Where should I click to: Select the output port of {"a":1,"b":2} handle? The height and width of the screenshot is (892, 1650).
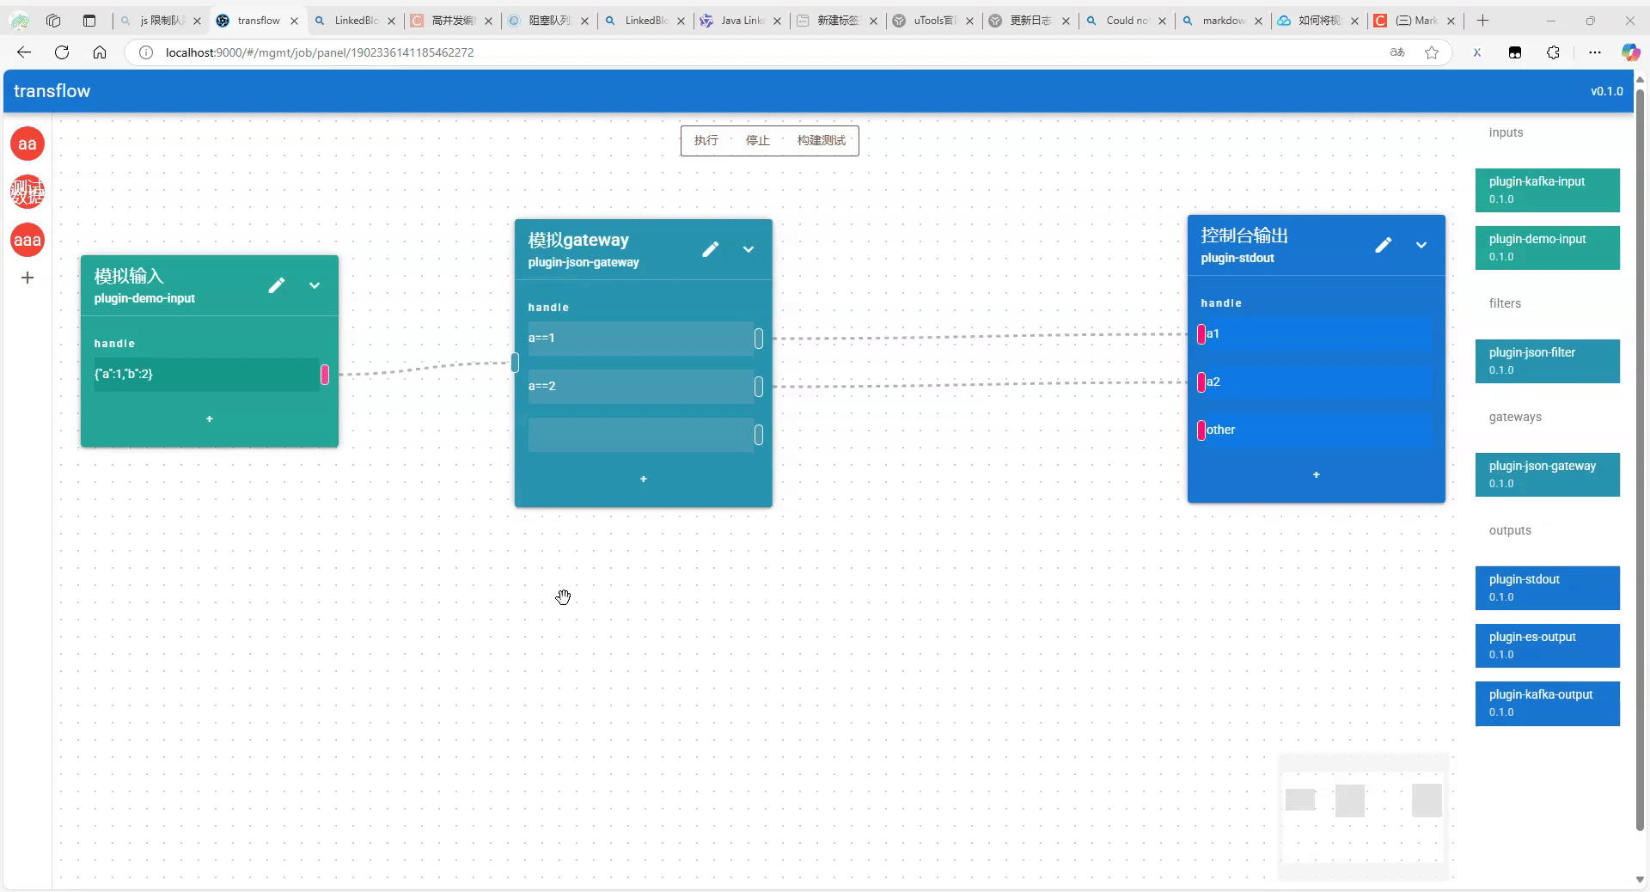click(325, 374)
